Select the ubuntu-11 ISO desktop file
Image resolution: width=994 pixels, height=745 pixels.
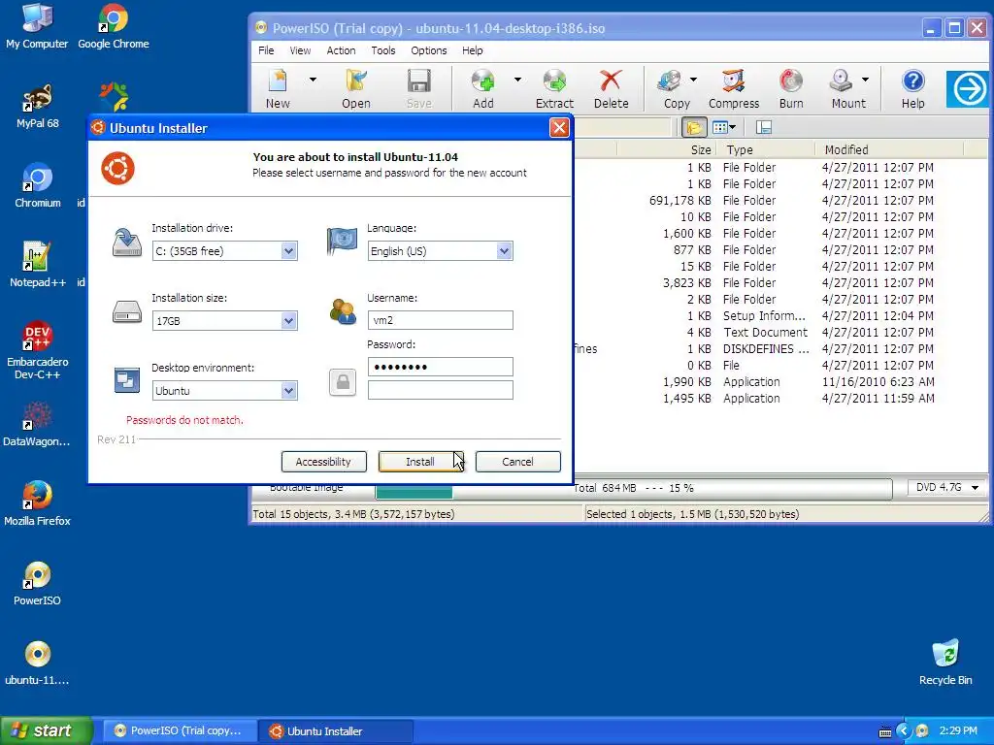pos(38,664)
